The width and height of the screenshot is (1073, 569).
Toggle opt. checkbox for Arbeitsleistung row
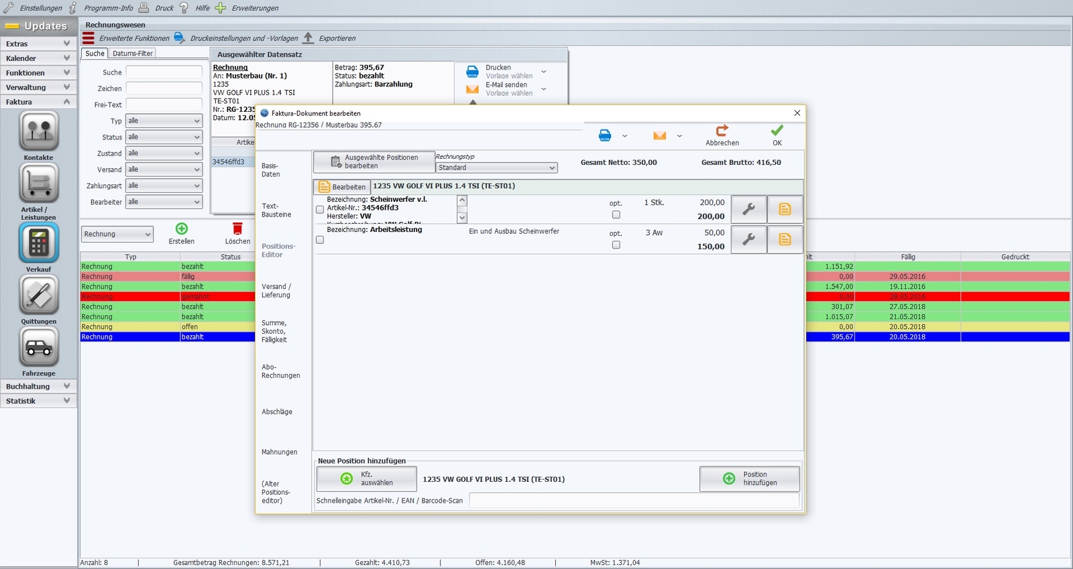616,245
